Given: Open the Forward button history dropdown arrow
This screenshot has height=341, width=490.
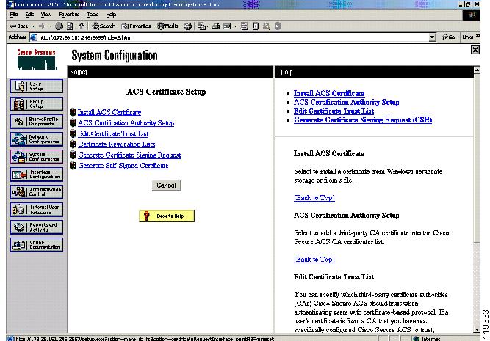Looking at the screenshot, I should tap(50, 26).
